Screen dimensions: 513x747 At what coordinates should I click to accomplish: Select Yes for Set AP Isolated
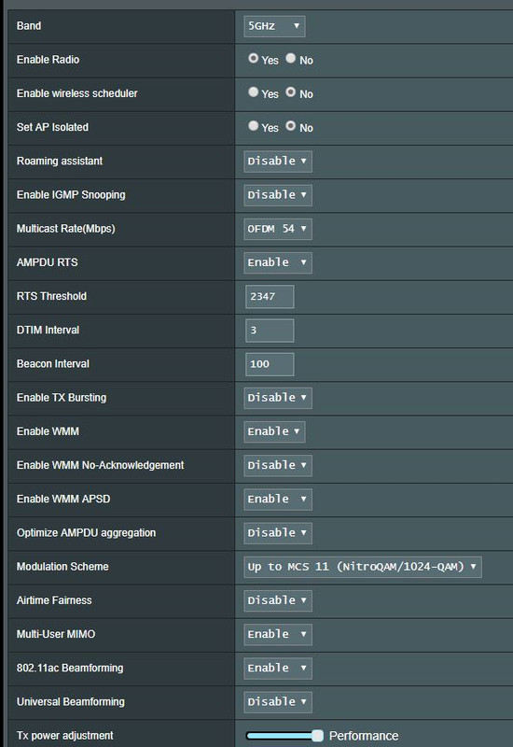pyautogui.click(x=253, y=126)
